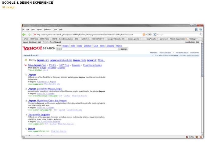This screenshot has height=157, width=222.
Task: Open the More » search categories link
Action: point(119,46)
